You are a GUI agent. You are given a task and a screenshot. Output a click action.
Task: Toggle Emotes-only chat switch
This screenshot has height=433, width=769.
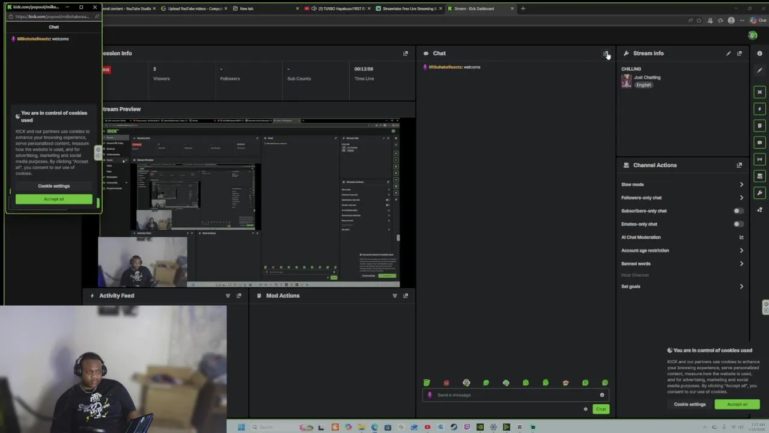point(738,224)
